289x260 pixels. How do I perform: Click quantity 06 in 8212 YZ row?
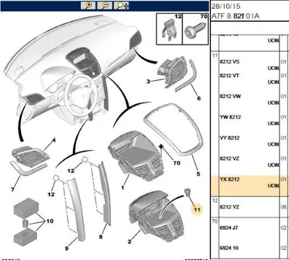click(284, 207)
